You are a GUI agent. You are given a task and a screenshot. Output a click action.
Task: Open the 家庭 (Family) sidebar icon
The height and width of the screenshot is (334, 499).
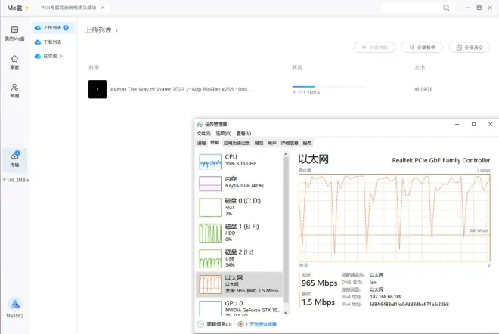pos(14,61)
